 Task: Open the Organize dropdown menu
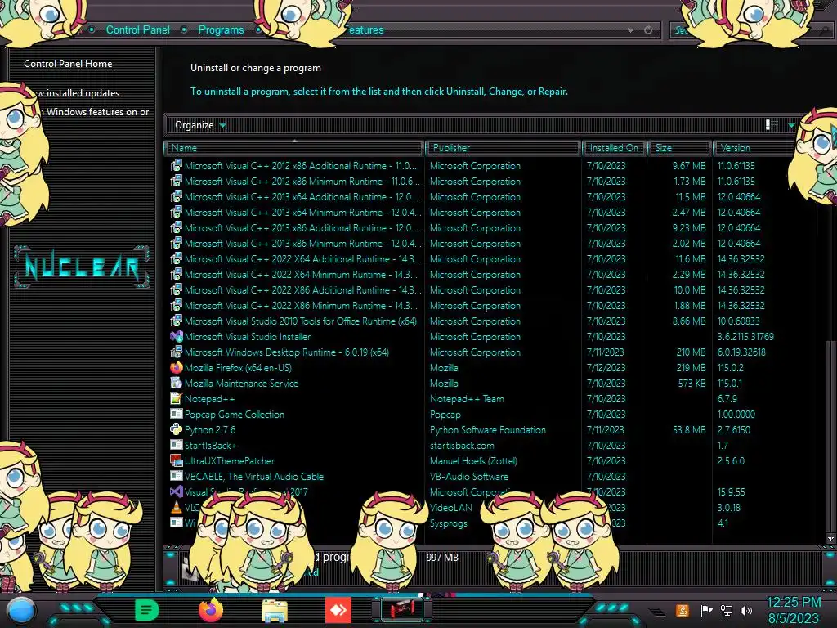[x=200, y=125]
